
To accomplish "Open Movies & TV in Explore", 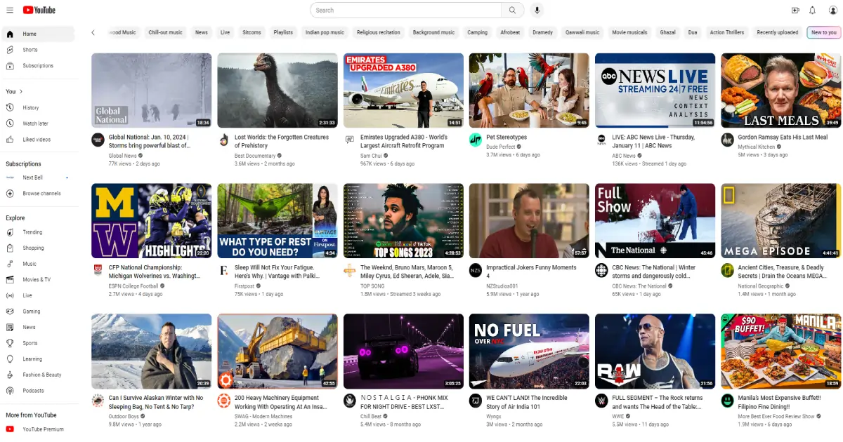I will point(37,280).
